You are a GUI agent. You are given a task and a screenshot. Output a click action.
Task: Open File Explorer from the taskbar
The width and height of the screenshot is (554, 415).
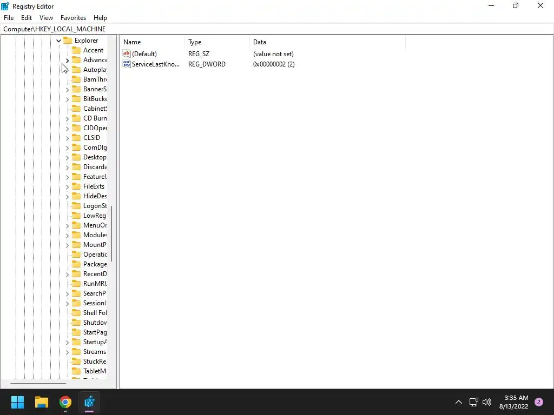point(41,402)
